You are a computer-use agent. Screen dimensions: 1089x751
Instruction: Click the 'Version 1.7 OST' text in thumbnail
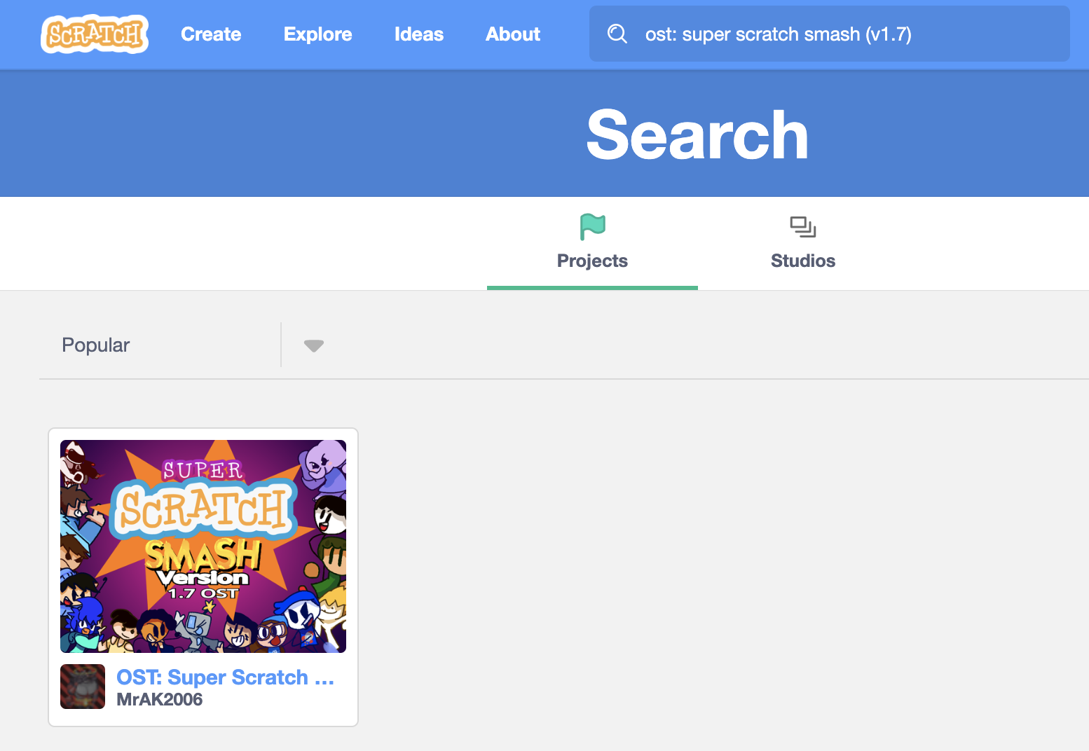(203, 585)
